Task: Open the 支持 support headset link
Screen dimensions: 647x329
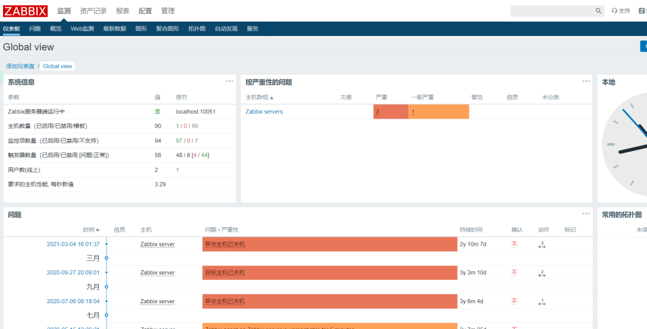Action: 621,11
